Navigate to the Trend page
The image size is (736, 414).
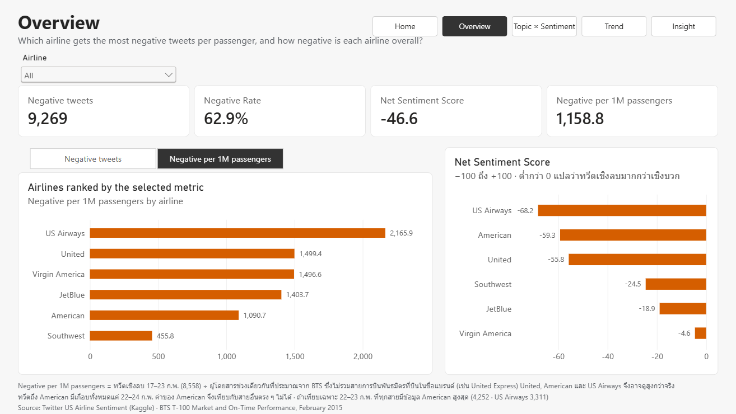coord(614,26)
